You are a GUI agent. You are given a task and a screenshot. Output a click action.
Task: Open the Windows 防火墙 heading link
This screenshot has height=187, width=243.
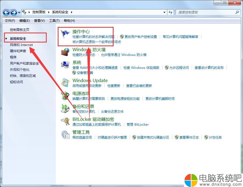89,50
